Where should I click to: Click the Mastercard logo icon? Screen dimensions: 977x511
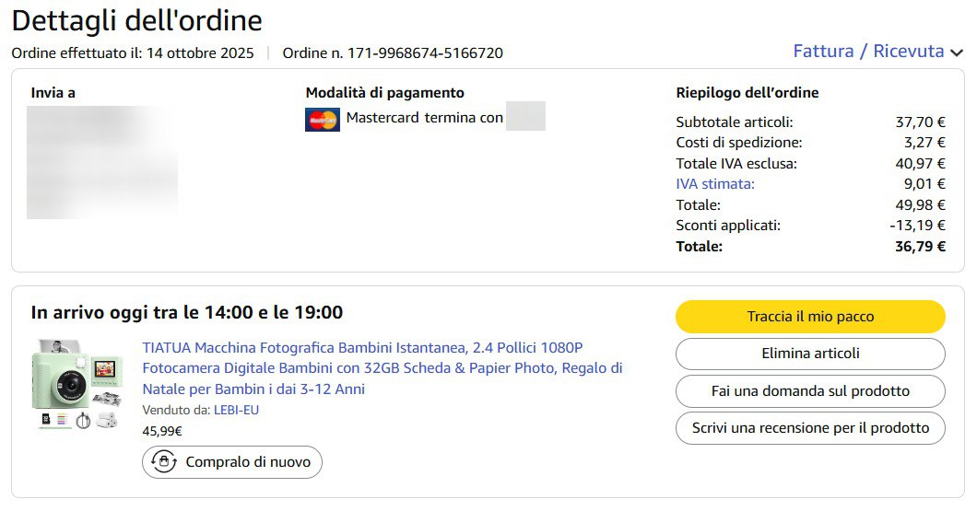tap(322, 120)
